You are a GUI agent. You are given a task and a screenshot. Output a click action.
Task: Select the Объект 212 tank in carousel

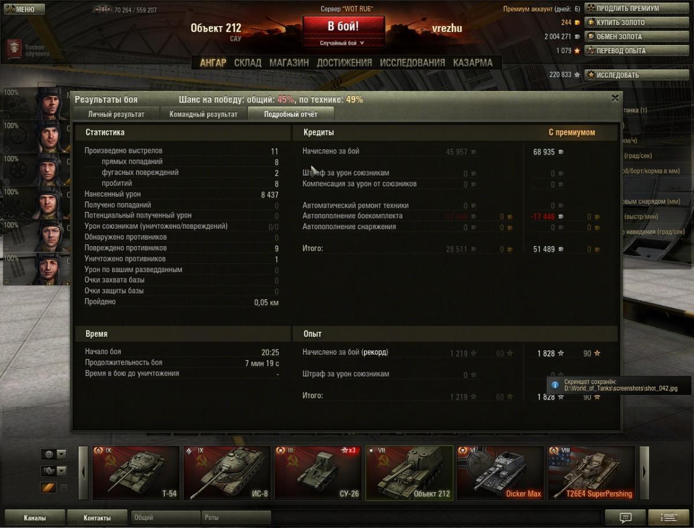click(409, 472)
